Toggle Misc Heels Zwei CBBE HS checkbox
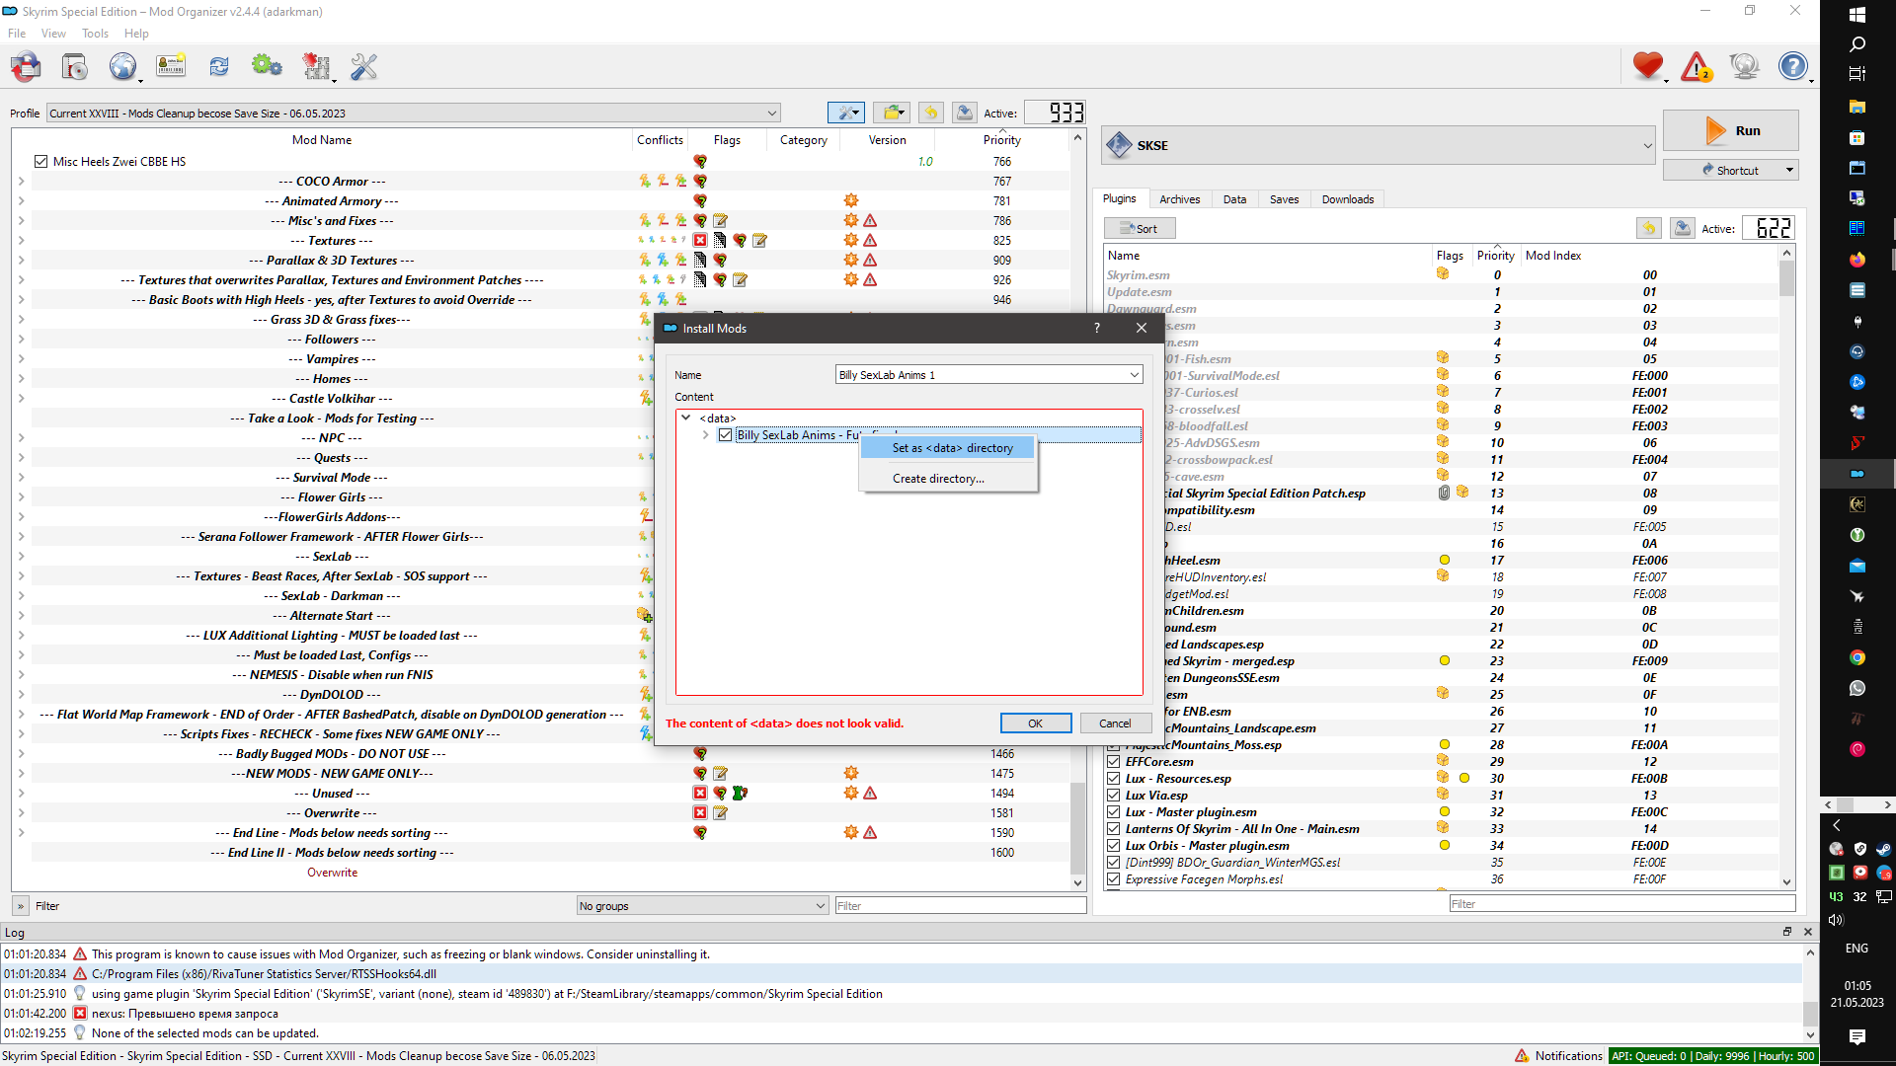The height and width of the screenshot is (1066, 1896). click(40, 161)
